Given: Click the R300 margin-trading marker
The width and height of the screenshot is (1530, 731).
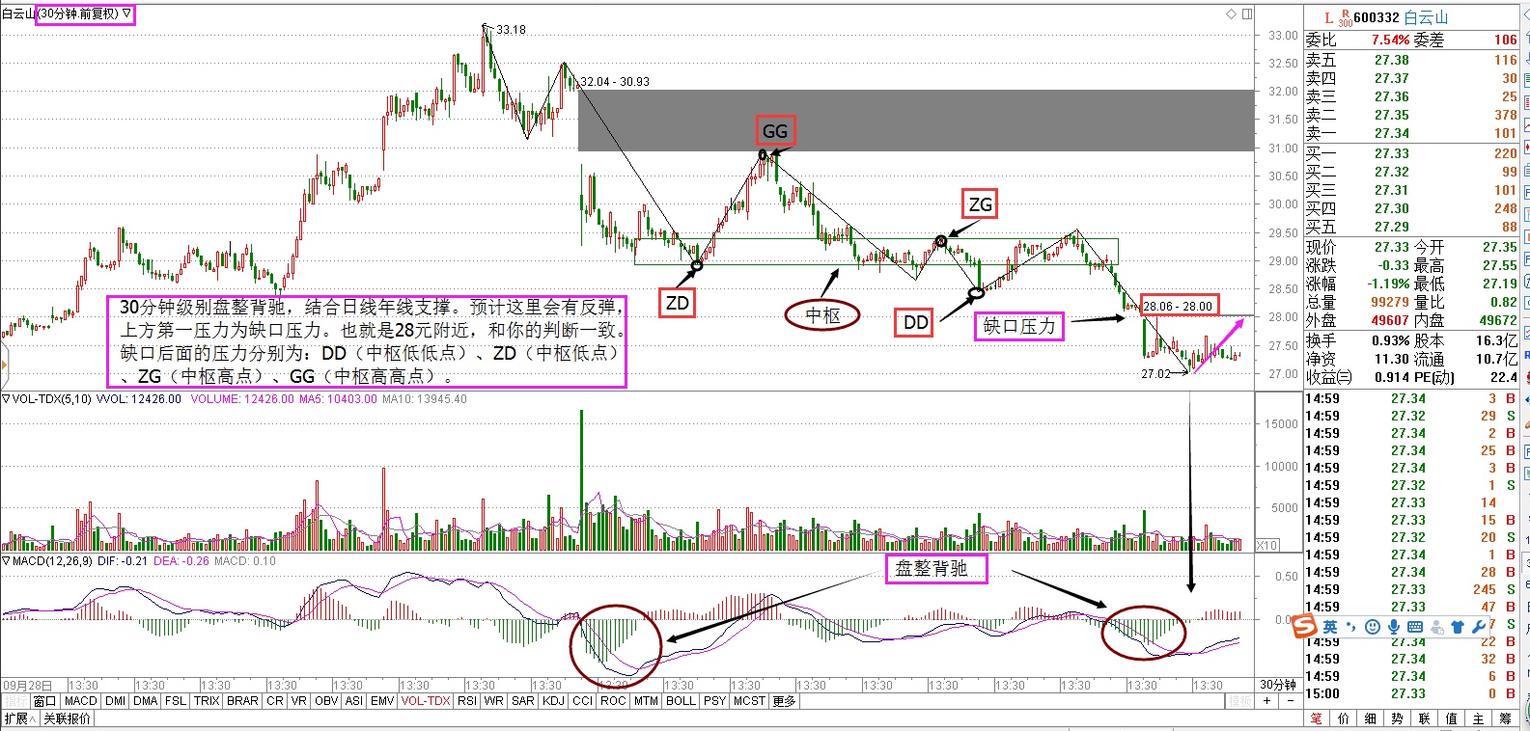Looking at the screenshot, I should [x=1345, y=18].
